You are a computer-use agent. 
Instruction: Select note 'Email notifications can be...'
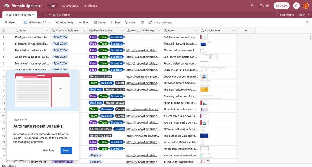coord(181,142)
